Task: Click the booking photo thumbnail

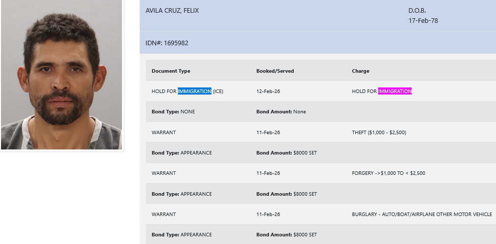Action: pos(61,75)
